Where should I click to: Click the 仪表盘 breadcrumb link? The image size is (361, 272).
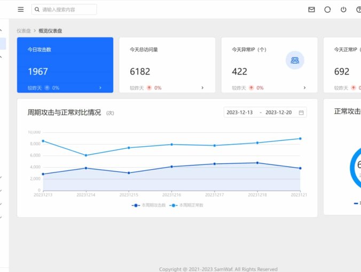coord(23,31)
